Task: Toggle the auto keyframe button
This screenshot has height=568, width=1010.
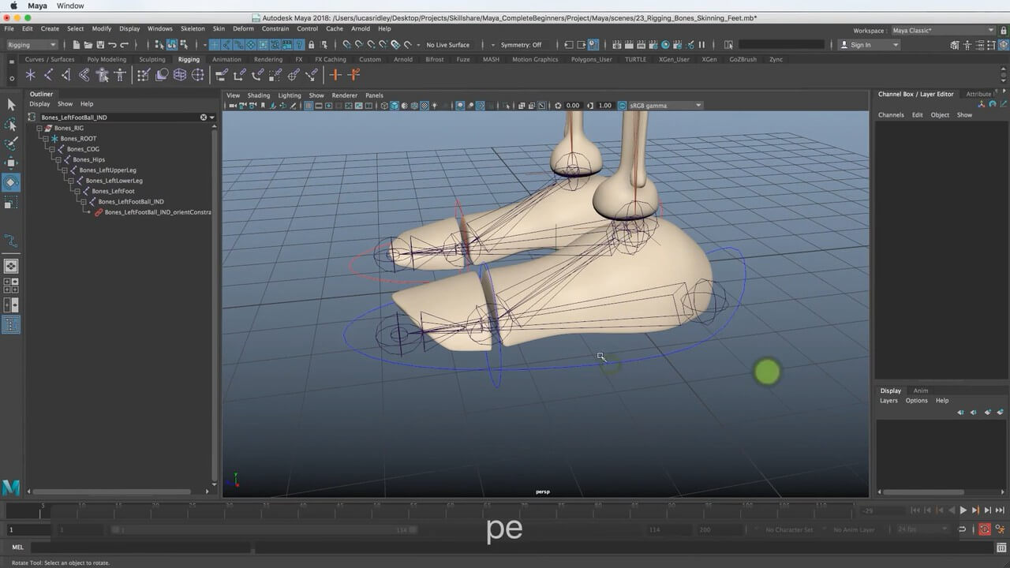Action: pyautogui.click(x=986, y=530)
